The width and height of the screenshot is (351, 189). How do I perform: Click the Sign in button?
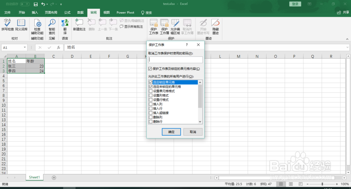pyautogui.click(x=295, y=4)
